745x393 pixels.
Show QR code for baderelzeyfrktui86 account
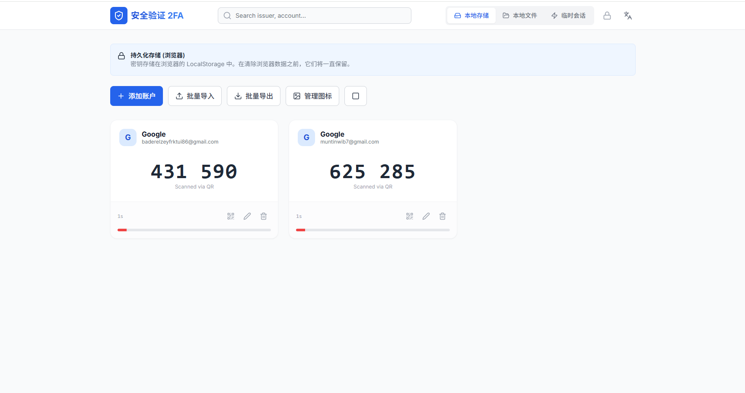(x=230, y=216)
